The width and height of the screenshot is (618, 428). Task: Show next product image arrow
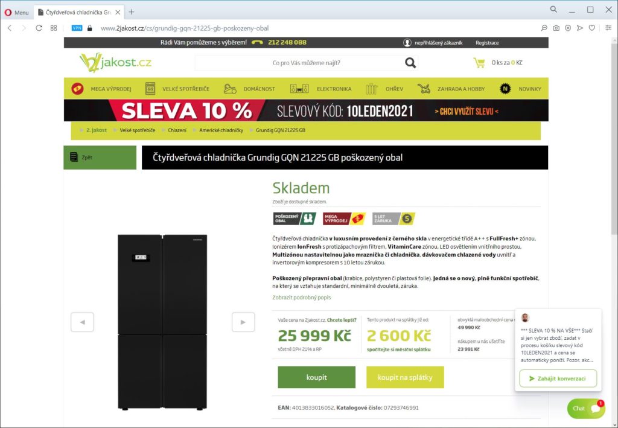coord(243,322)
